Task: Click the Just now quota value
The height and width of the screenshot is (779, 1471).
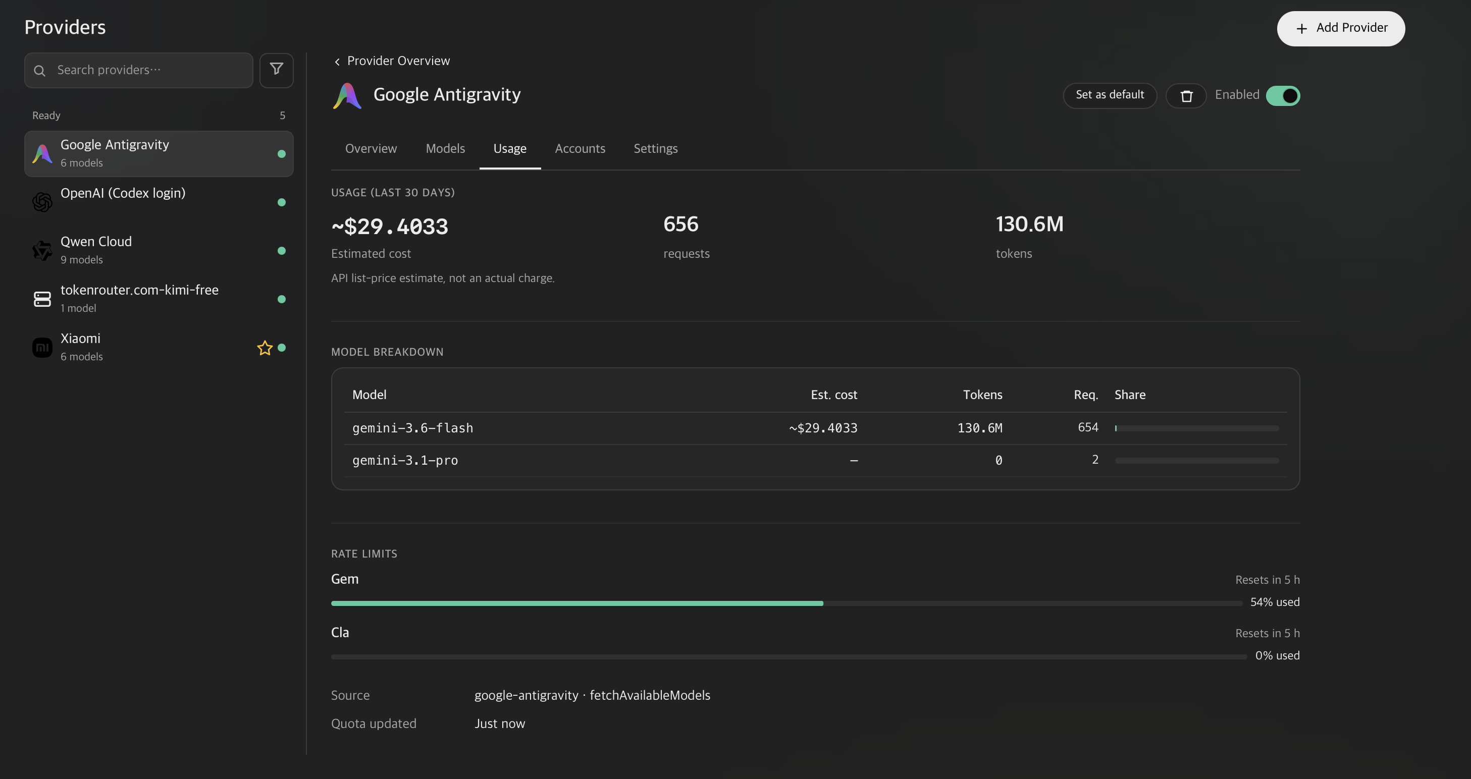Action: coord(500,724)
